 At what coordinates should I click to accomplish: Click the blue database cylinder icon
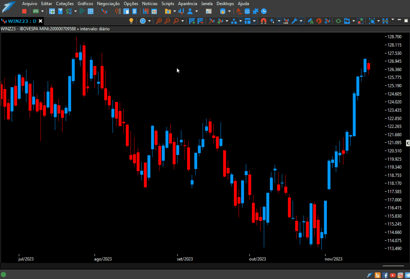click(x=247, y=11)
